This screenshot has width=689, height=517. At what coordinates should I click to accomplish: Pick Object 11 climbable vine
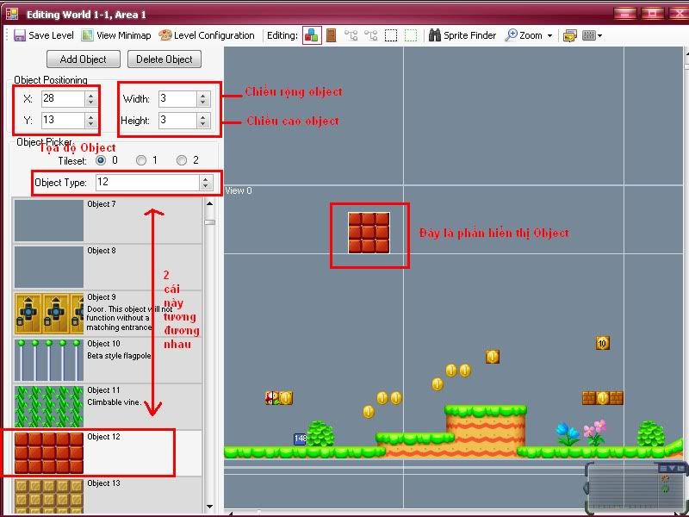pyautogui.click(x=108, y=407)
